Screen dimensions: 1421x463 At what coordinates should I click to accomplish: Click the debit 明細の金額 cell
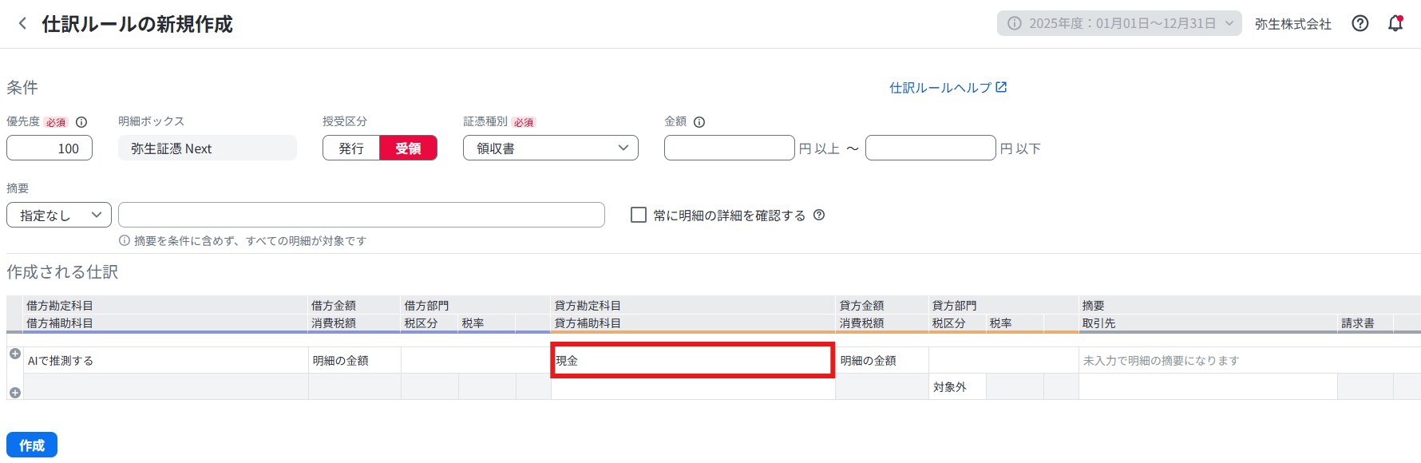pos(354,361)
